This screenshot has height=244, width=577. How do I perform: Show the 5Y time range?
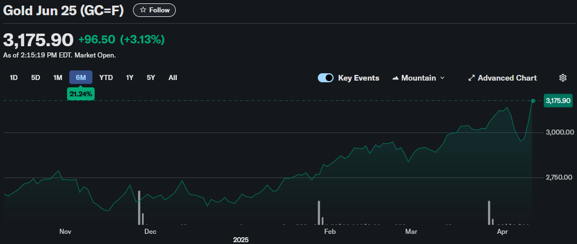pos(150,78)
